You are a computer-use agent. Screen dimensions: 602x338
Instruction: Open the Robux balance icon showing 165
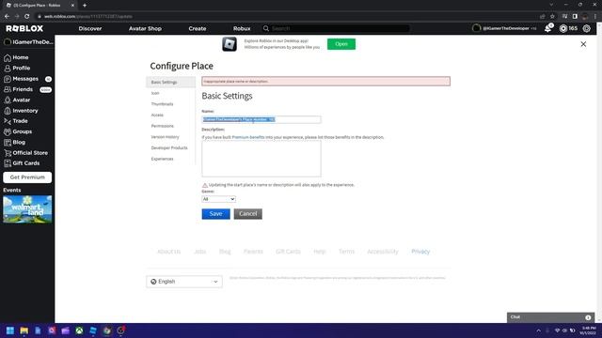(x=563, y=29)
